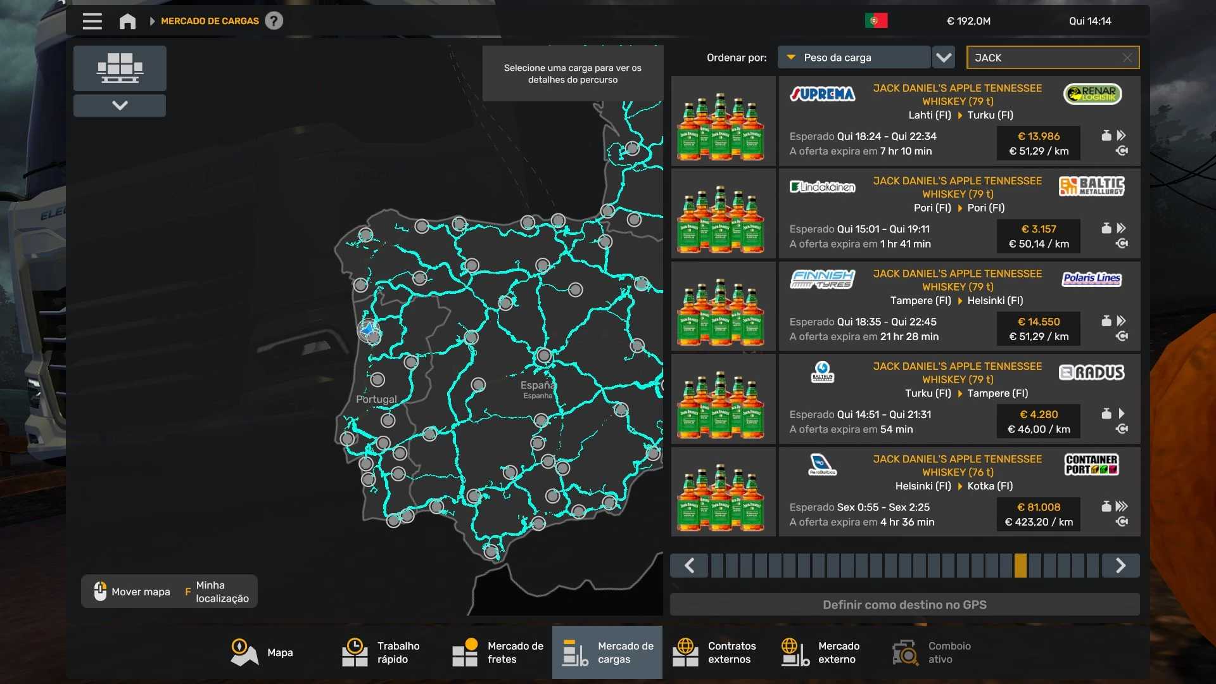Open the help question mark icon
The image size is (1216, 684).
pyautogui.click(x=274, y=21)
